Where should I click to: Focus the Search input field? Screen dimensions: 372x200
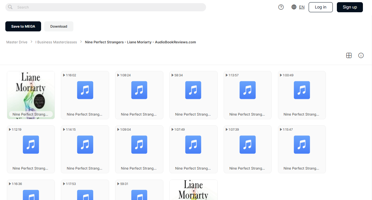coord(106,7)
